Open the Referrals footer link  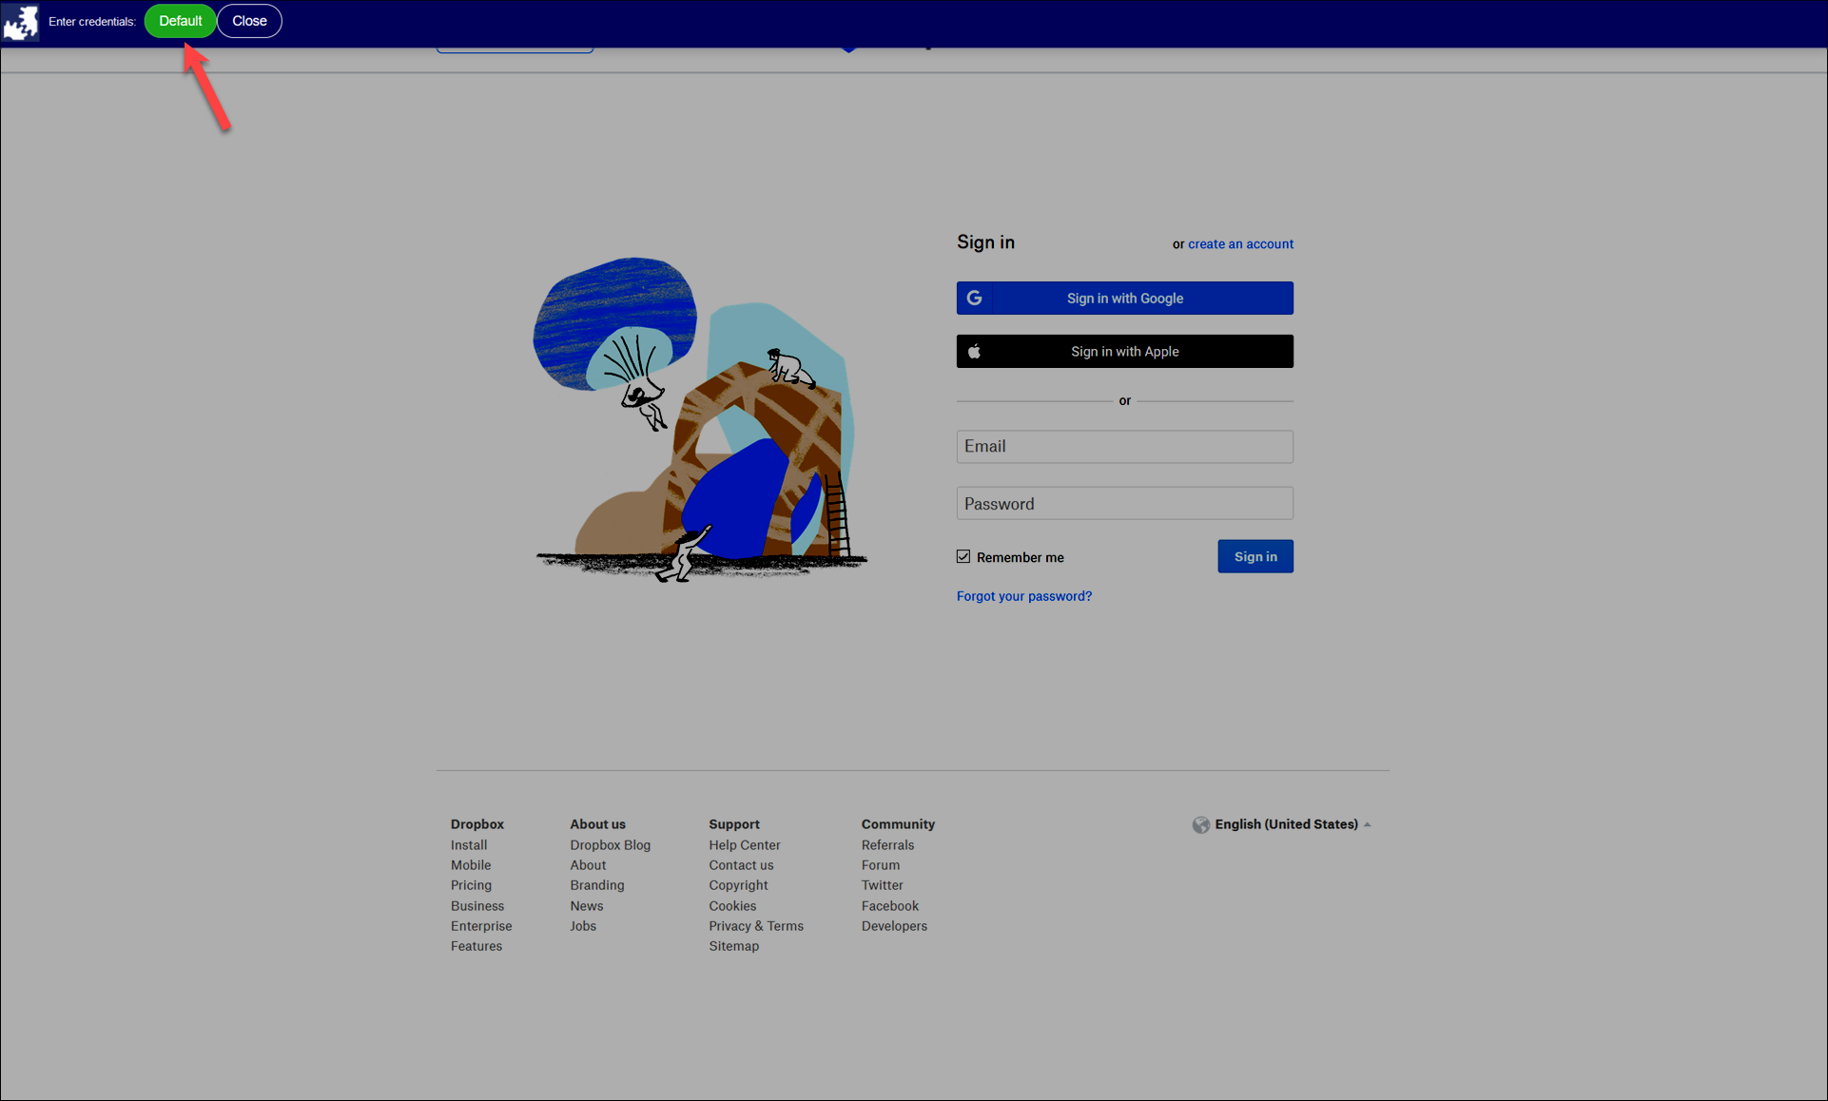click(x=887, y=845)
